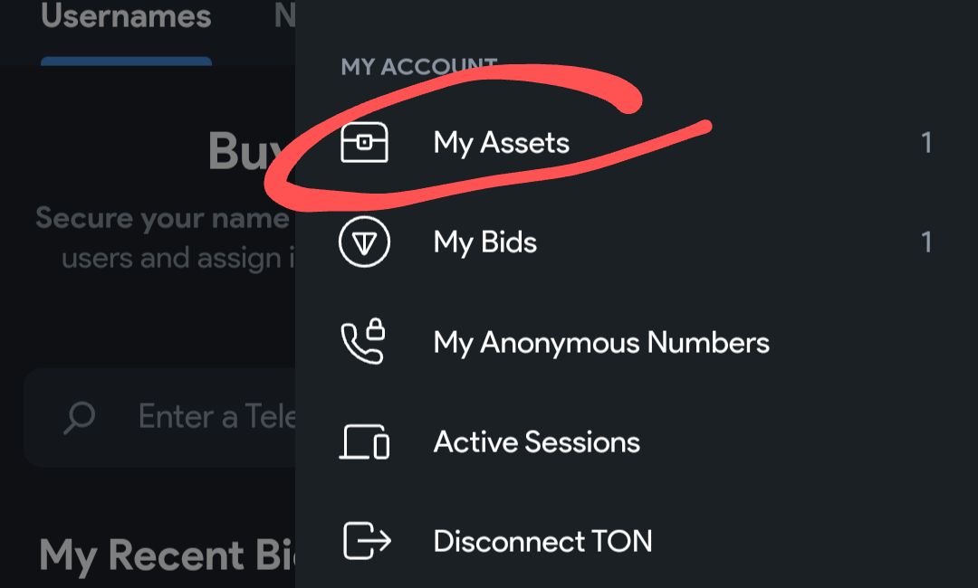Choose Disconnect TON text in the menu
978x588 pixels.
coord(542,541)
